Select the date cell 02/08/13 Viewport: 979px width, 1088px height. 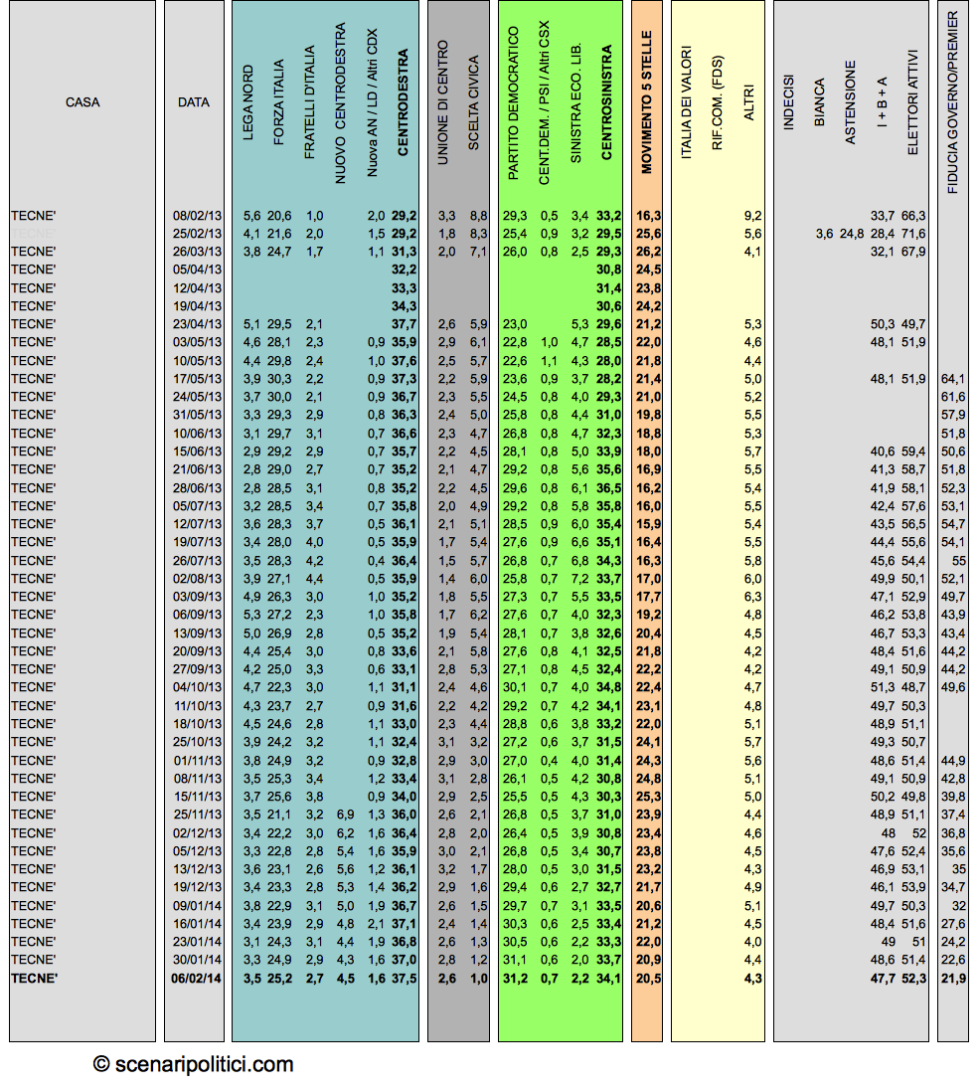tap(197, 579)
